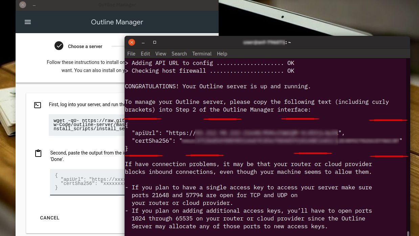Open the Outline Manager navigation menu
The width and height of the screenshot is (419, 236).
click(x=27, y=22)
